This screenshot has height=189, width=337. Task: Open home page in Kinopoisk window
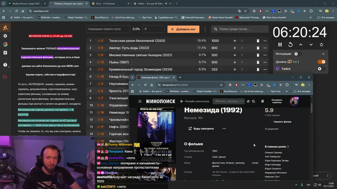152,85
